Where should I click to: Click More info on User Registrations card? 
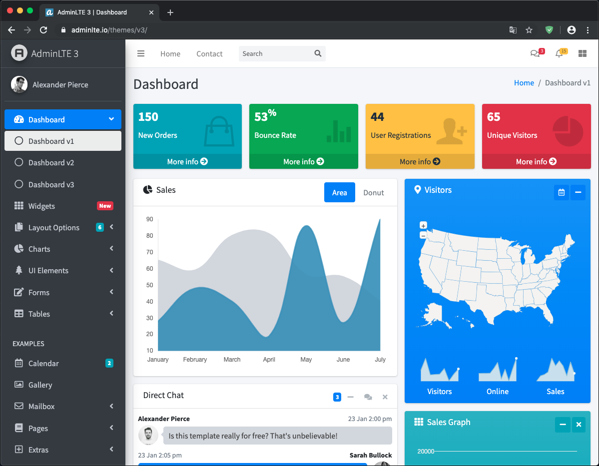(420, 161)
